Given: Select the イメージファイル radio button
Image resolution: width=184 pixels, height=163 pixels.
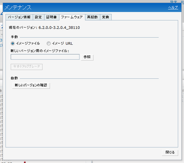Looking at the screenshot, I should tap(13, 44).
